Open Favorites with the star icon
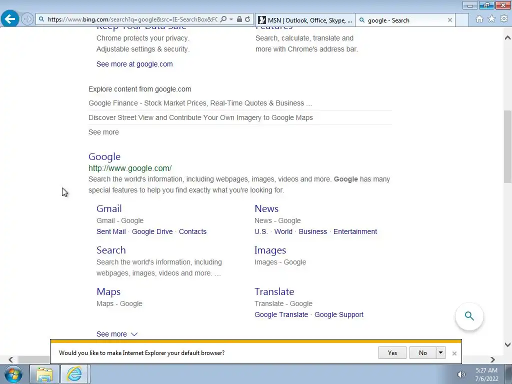This screenshot has width=512, height=384. pyautogui.click(x=491, y=19)
